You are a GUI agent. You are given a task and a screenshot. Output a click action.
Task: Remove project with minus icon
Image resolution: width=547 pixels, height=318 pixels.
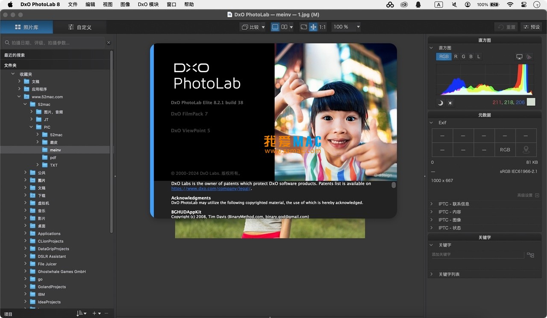(106, 313)
